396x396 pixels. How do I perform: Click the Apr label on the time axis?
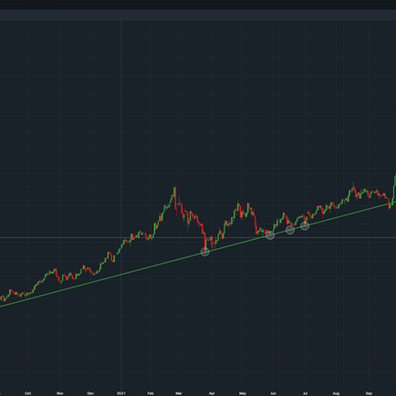pos(212,393)
